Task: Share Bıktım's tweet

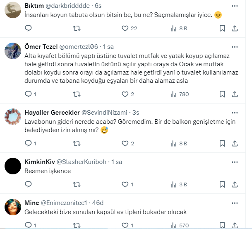Action: (235, 29)
